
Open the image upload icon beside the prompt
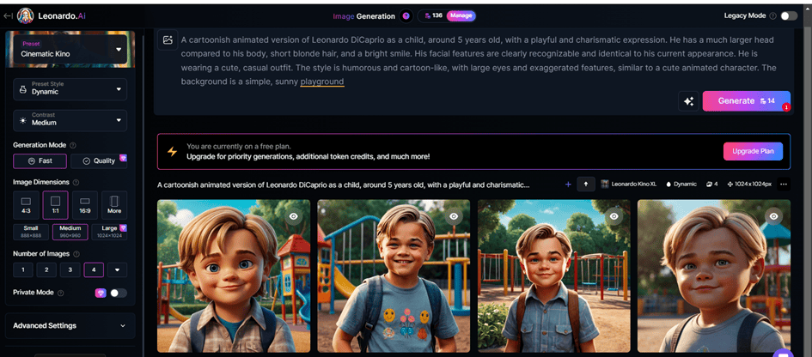tap(168, 39)
